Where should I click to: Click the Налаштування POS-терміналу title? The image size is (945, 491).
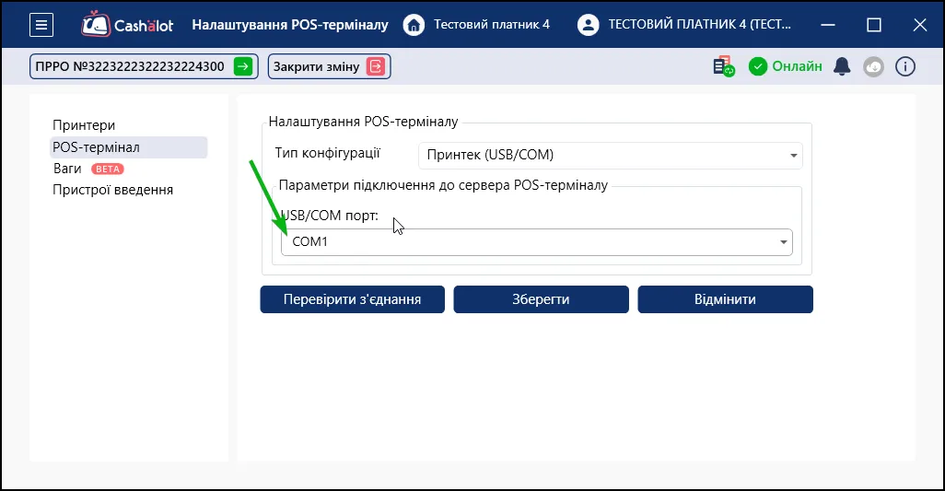click(x=290, y=25)
